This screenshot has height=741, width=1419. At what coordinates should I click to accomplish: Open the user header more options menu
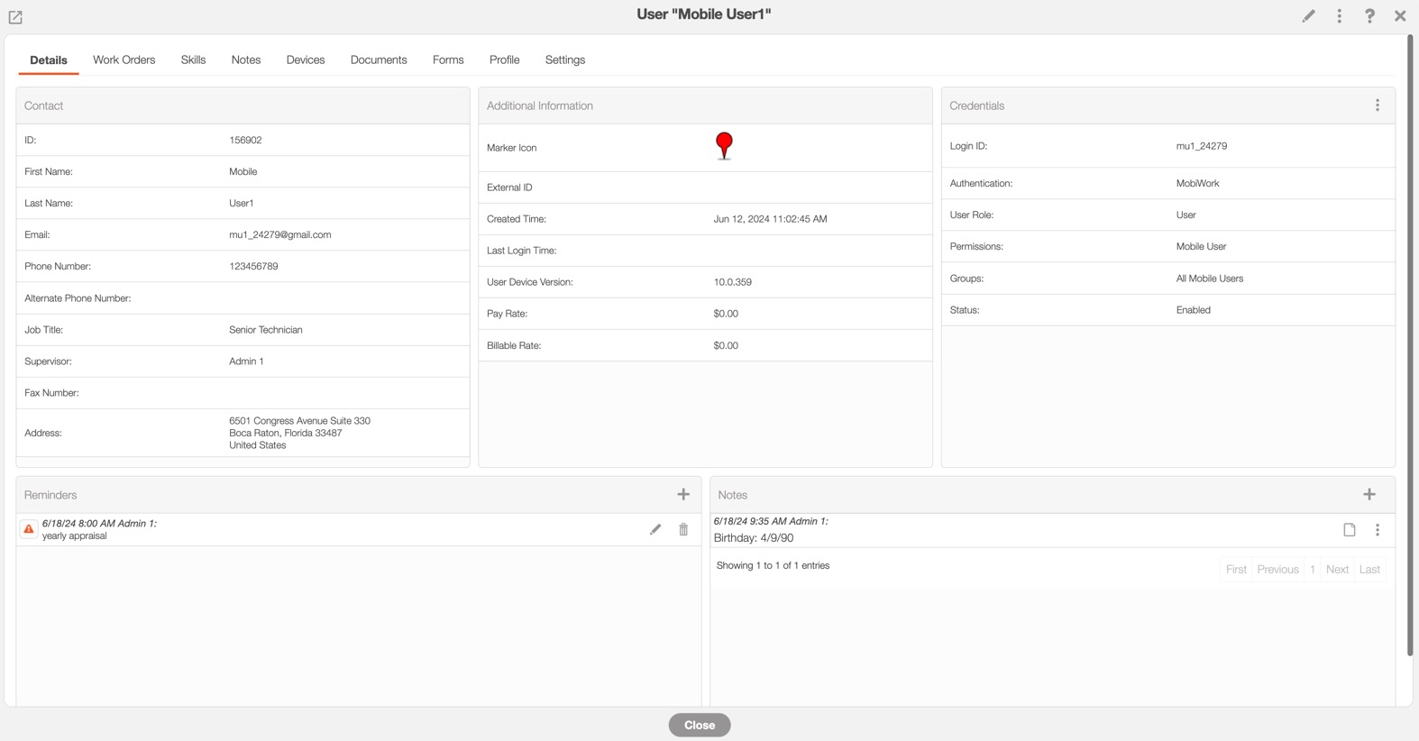(1339, 16)
